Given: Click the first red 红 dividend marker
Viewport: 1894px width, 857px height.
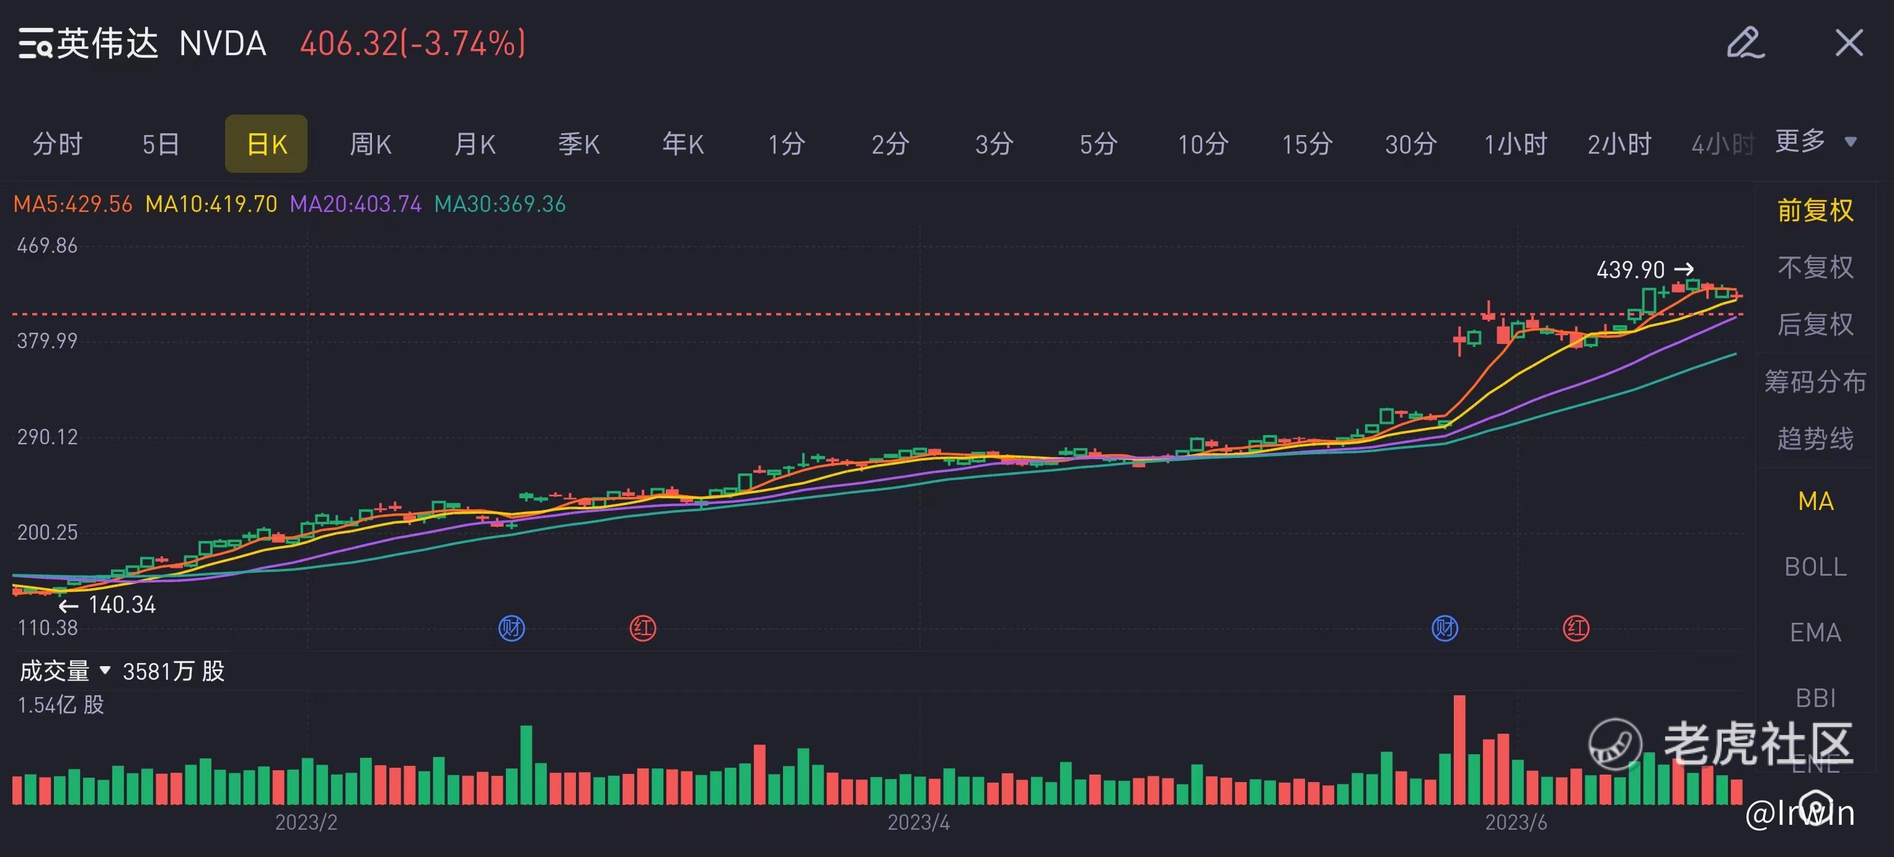Looking at the screenshot, I should (x=643, y=628).
